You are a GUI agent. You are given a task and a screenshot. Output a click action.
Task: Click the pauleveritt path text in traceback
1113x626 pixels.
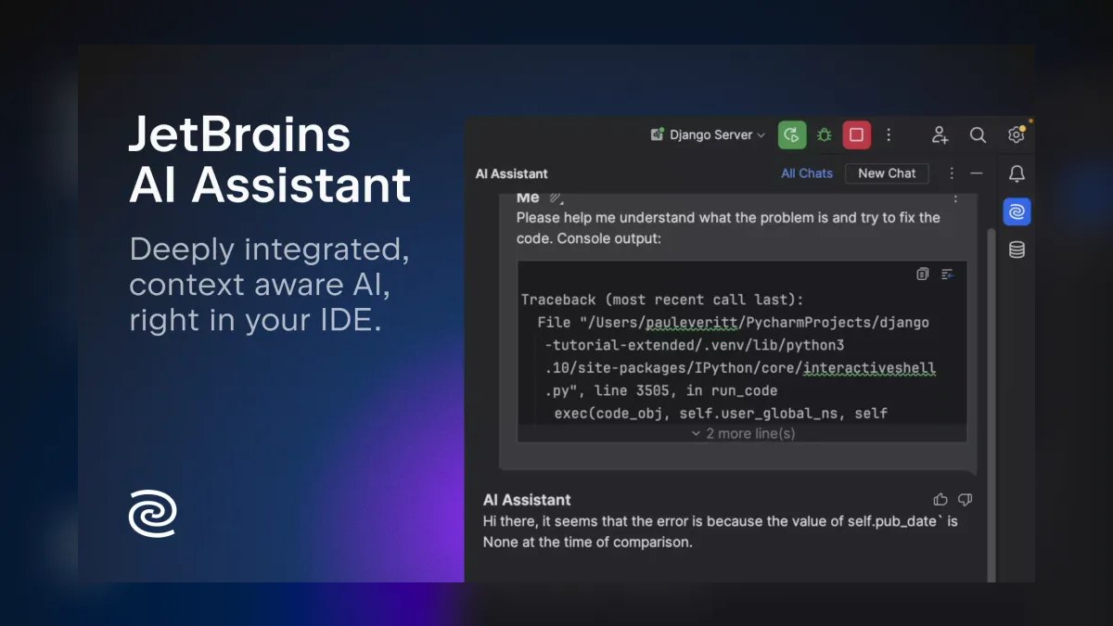tap(693, 323)
